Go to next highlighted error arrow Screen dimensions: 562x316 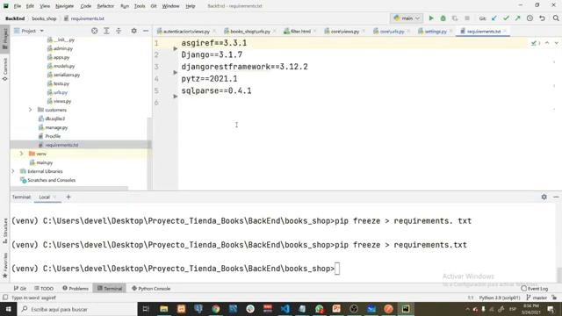pos(556,43)
